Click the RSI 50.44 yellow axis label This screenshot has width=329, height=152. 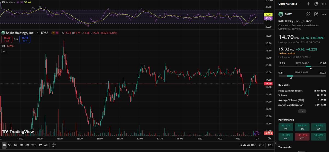pyautogui.click(x=269, y=14)
